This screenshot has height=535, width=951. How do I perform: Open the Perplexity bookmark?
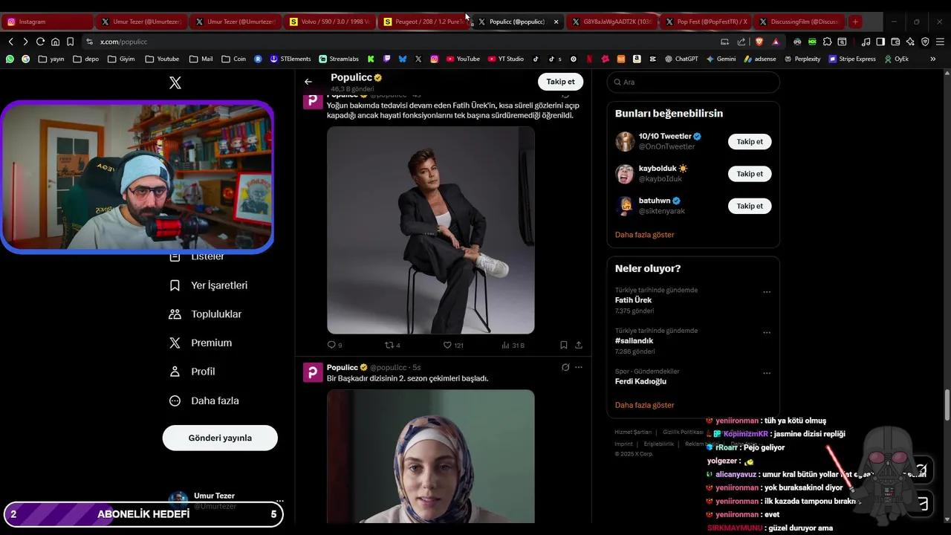pyautogui.click(x=802, y=59)
